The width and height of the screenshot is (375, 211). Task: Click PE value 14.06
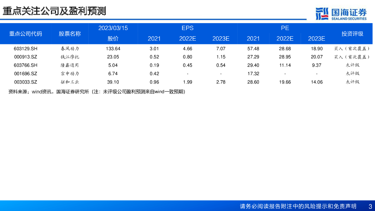(x=317, y=82)
